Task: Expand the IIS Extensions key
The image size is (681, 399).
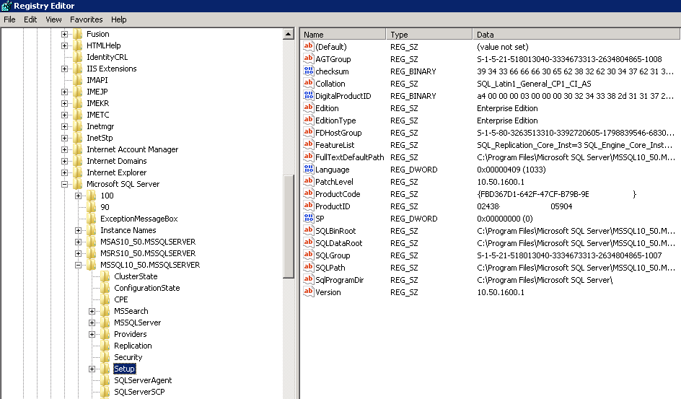Action: pos(64,69)
